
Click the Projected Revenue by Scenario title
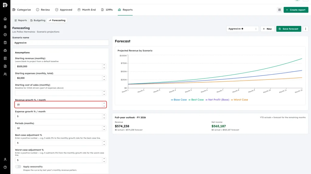click(135, 51)
